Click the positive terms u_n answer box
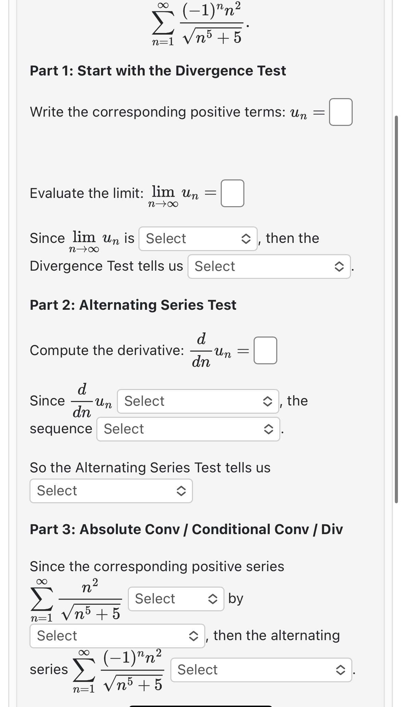This screenshot has width=401, height=707. [341, 112]
